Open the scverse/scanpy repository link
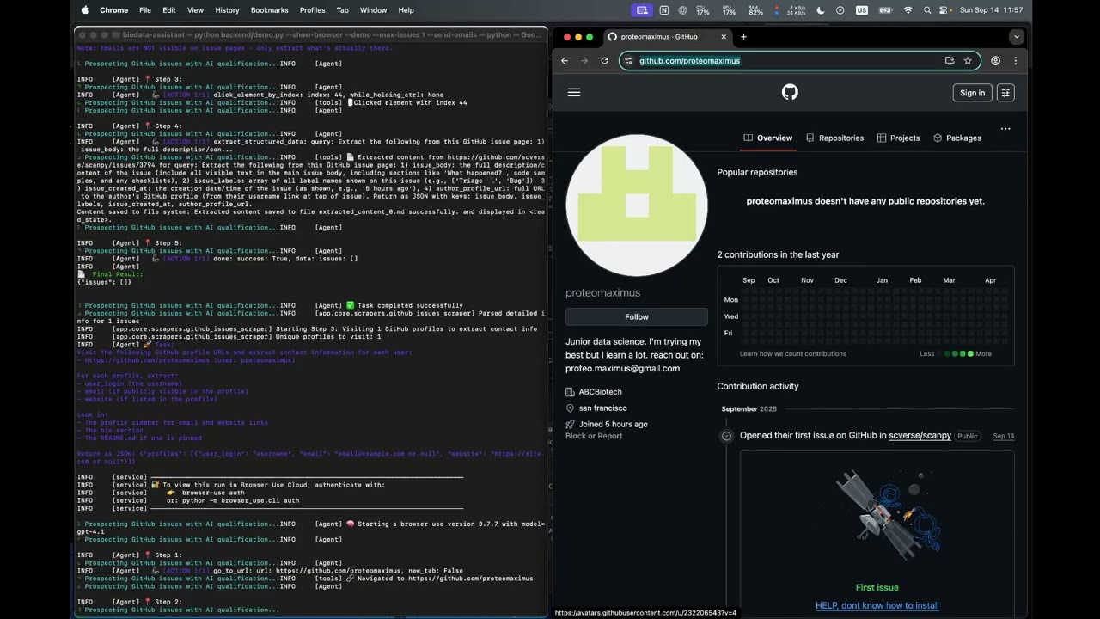The image size is (1100, 619). pos(920,436)
